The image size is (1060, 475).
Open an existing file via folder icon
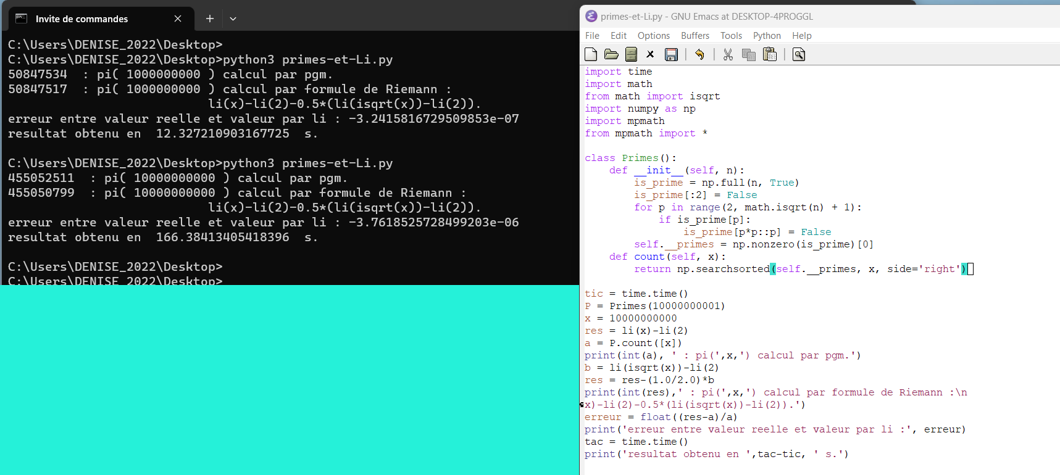pos(611,54)
